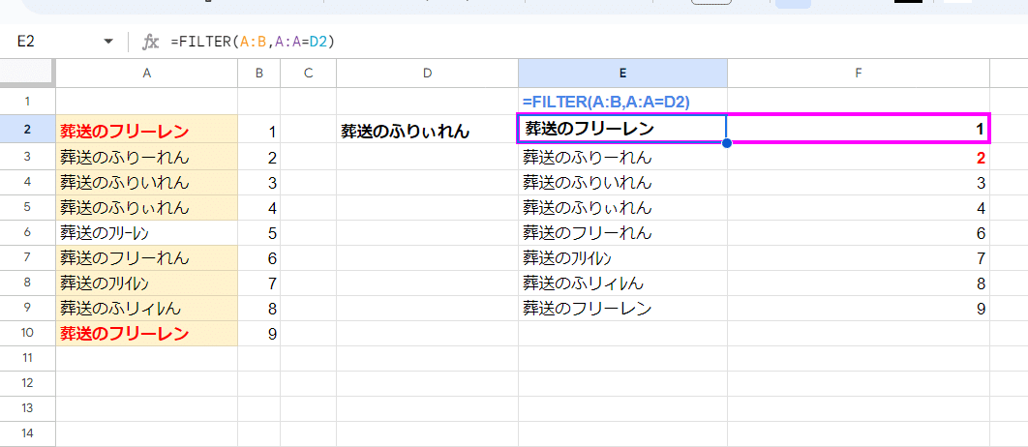Click cell E6 葬送のフリーれん
This screenshot has height=447, width=1028.
point(622,232)
